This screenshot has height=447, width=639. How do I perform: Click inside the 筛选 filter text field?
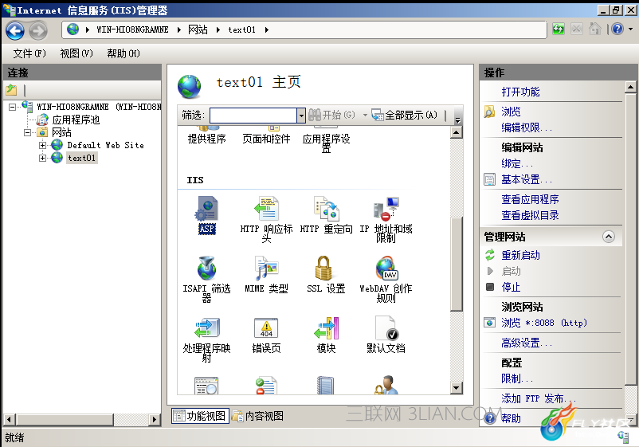253,116
